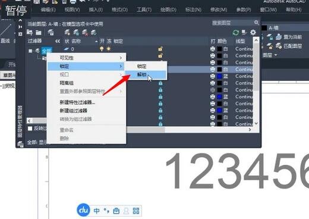Click the New Property Filter icon
Screen dimensions: 309x219
30,32
